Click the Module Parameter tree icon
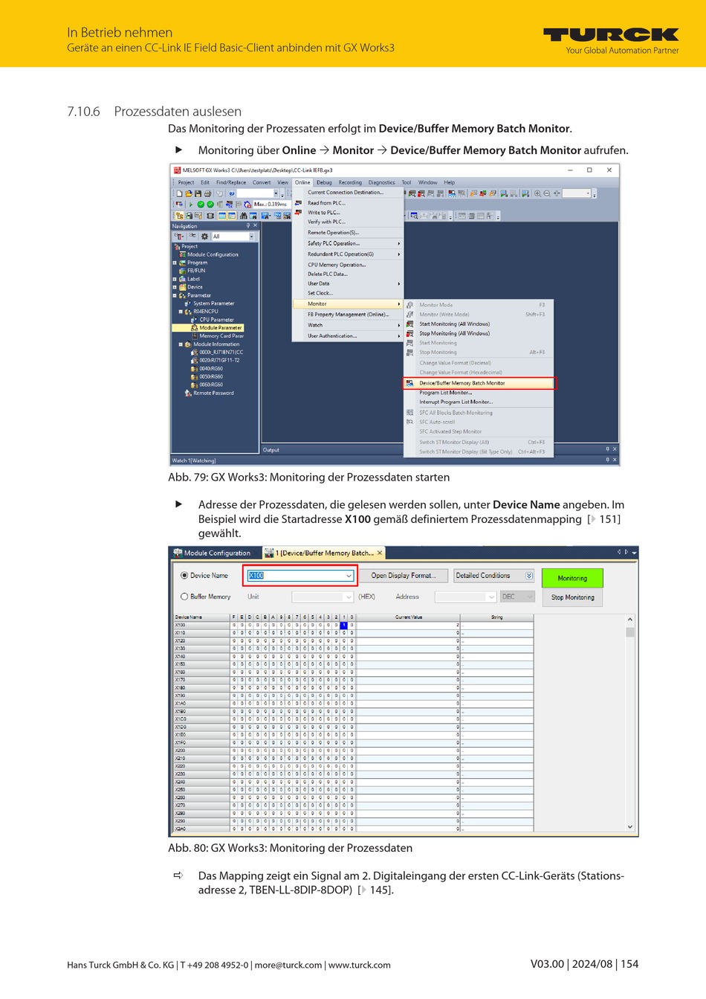 [195, 327]
